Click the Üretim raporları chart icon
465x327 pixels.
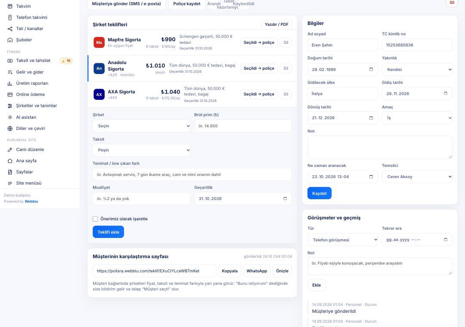[x=10, y=83]
